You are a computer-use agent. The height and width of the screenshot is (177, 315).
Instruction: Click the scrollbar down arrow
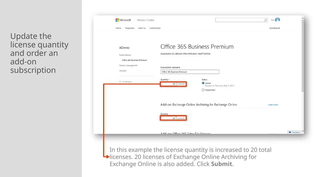tap(303, 131)
